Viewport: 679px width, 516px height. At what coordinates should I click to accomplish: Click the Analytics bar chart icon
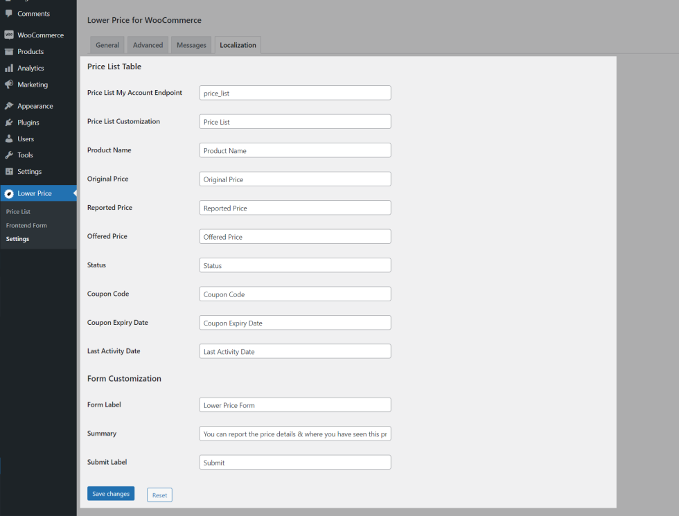[9, 68]
